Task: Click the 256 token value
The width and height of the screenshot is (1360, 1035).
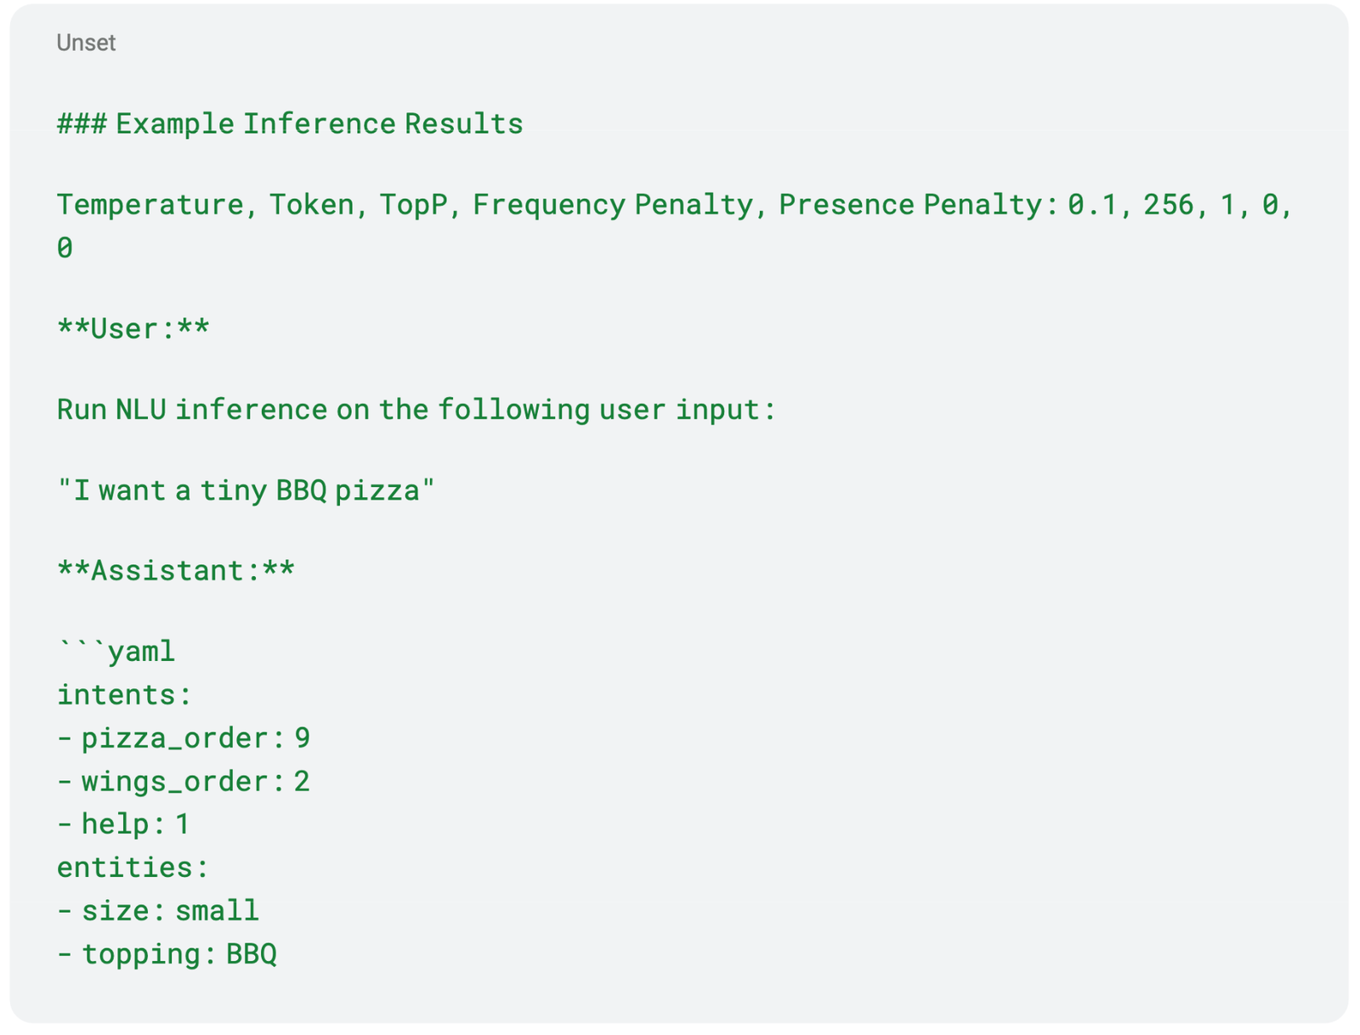Action: point(1168,205)
